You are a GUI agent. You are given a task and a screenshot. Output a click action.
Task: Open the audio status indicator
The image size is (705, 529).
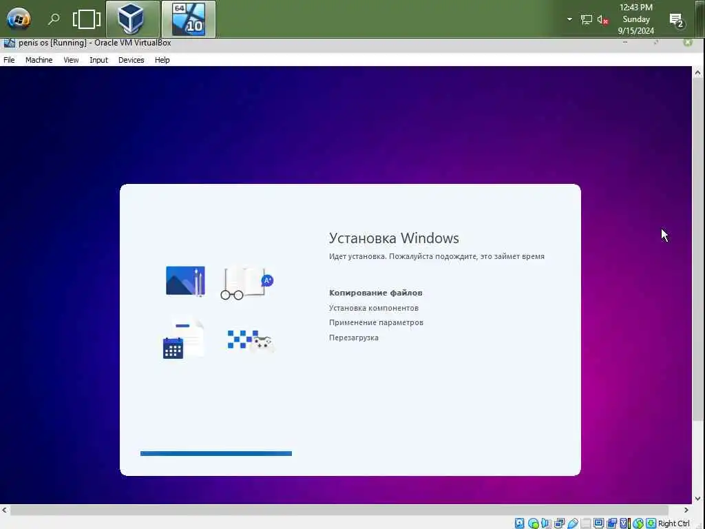pos(546,523)
